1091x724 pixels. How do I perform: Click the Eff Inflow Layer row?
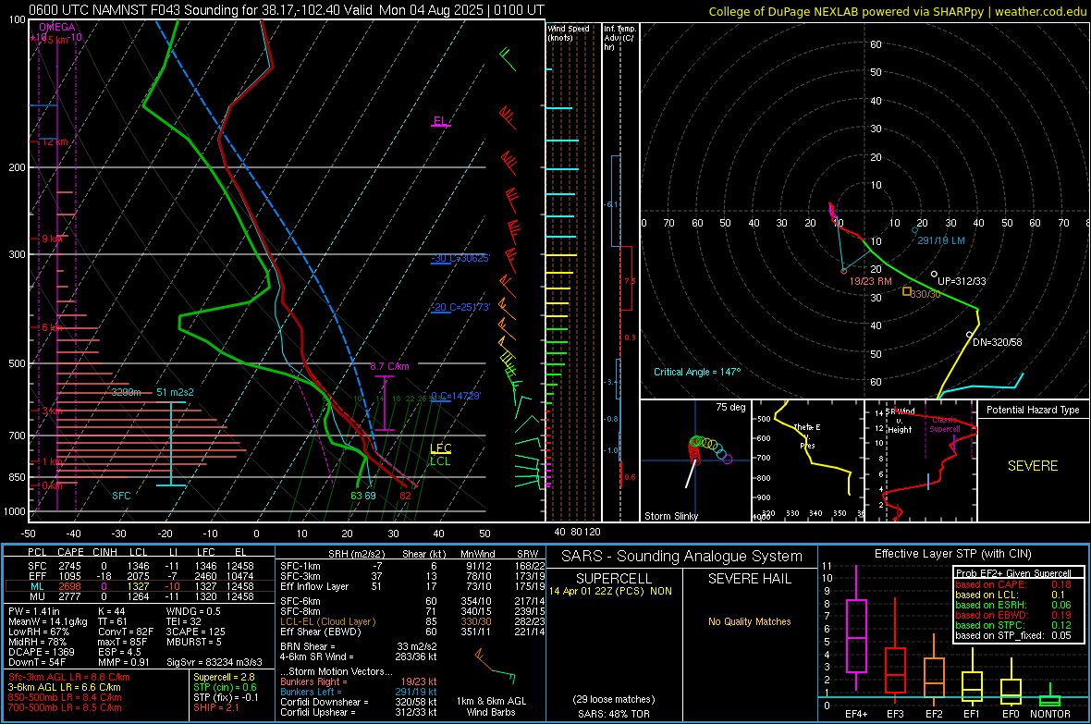(412, 586)
